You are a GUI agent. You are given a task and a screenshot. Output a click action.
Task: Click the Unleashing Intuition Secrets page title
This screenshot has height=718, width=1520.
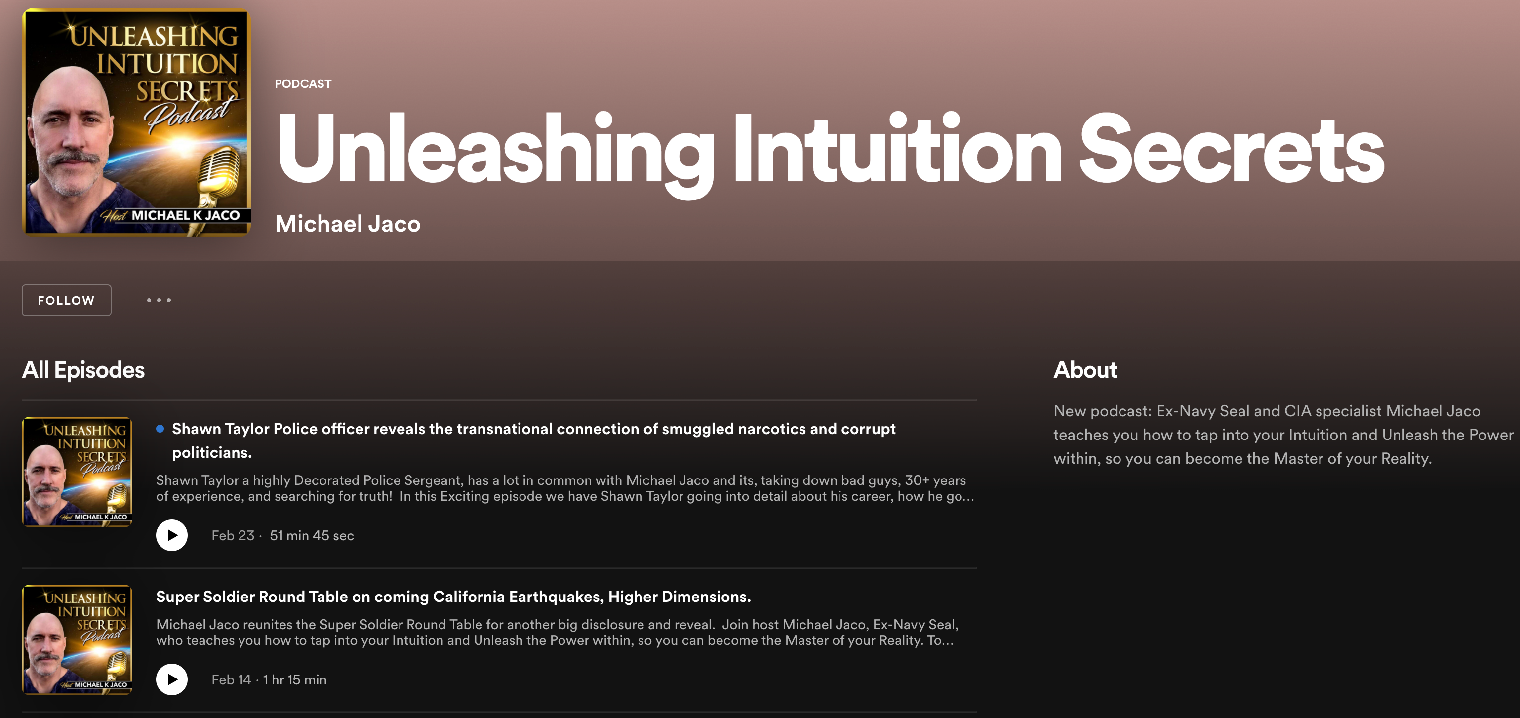point(830,150)
